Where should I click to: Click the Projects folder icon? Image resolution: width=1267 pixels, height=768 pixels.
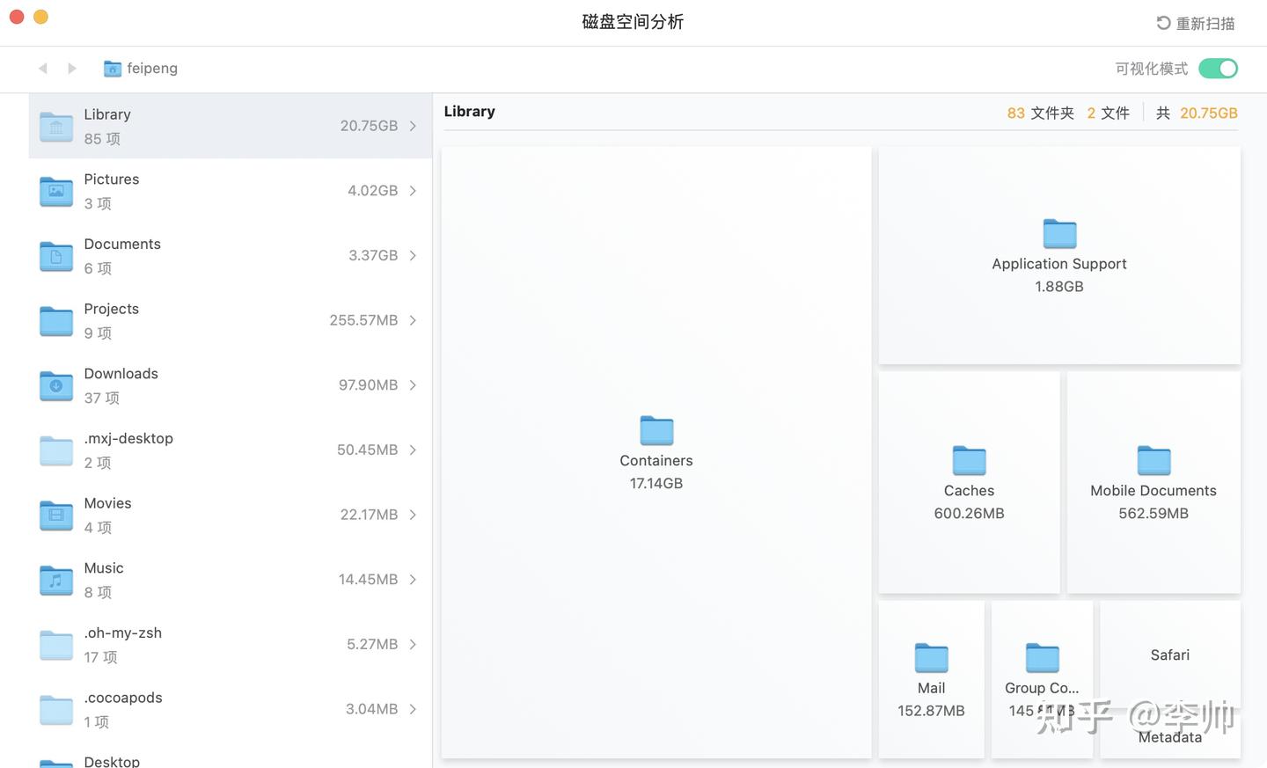coord(56,321)
